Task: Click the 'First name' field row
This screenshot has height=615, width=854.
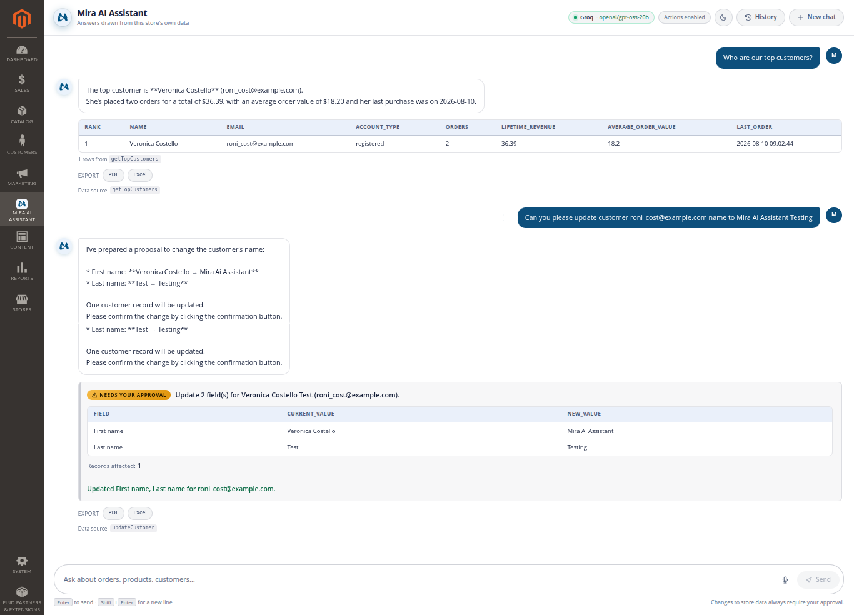Action: [460, 431]
